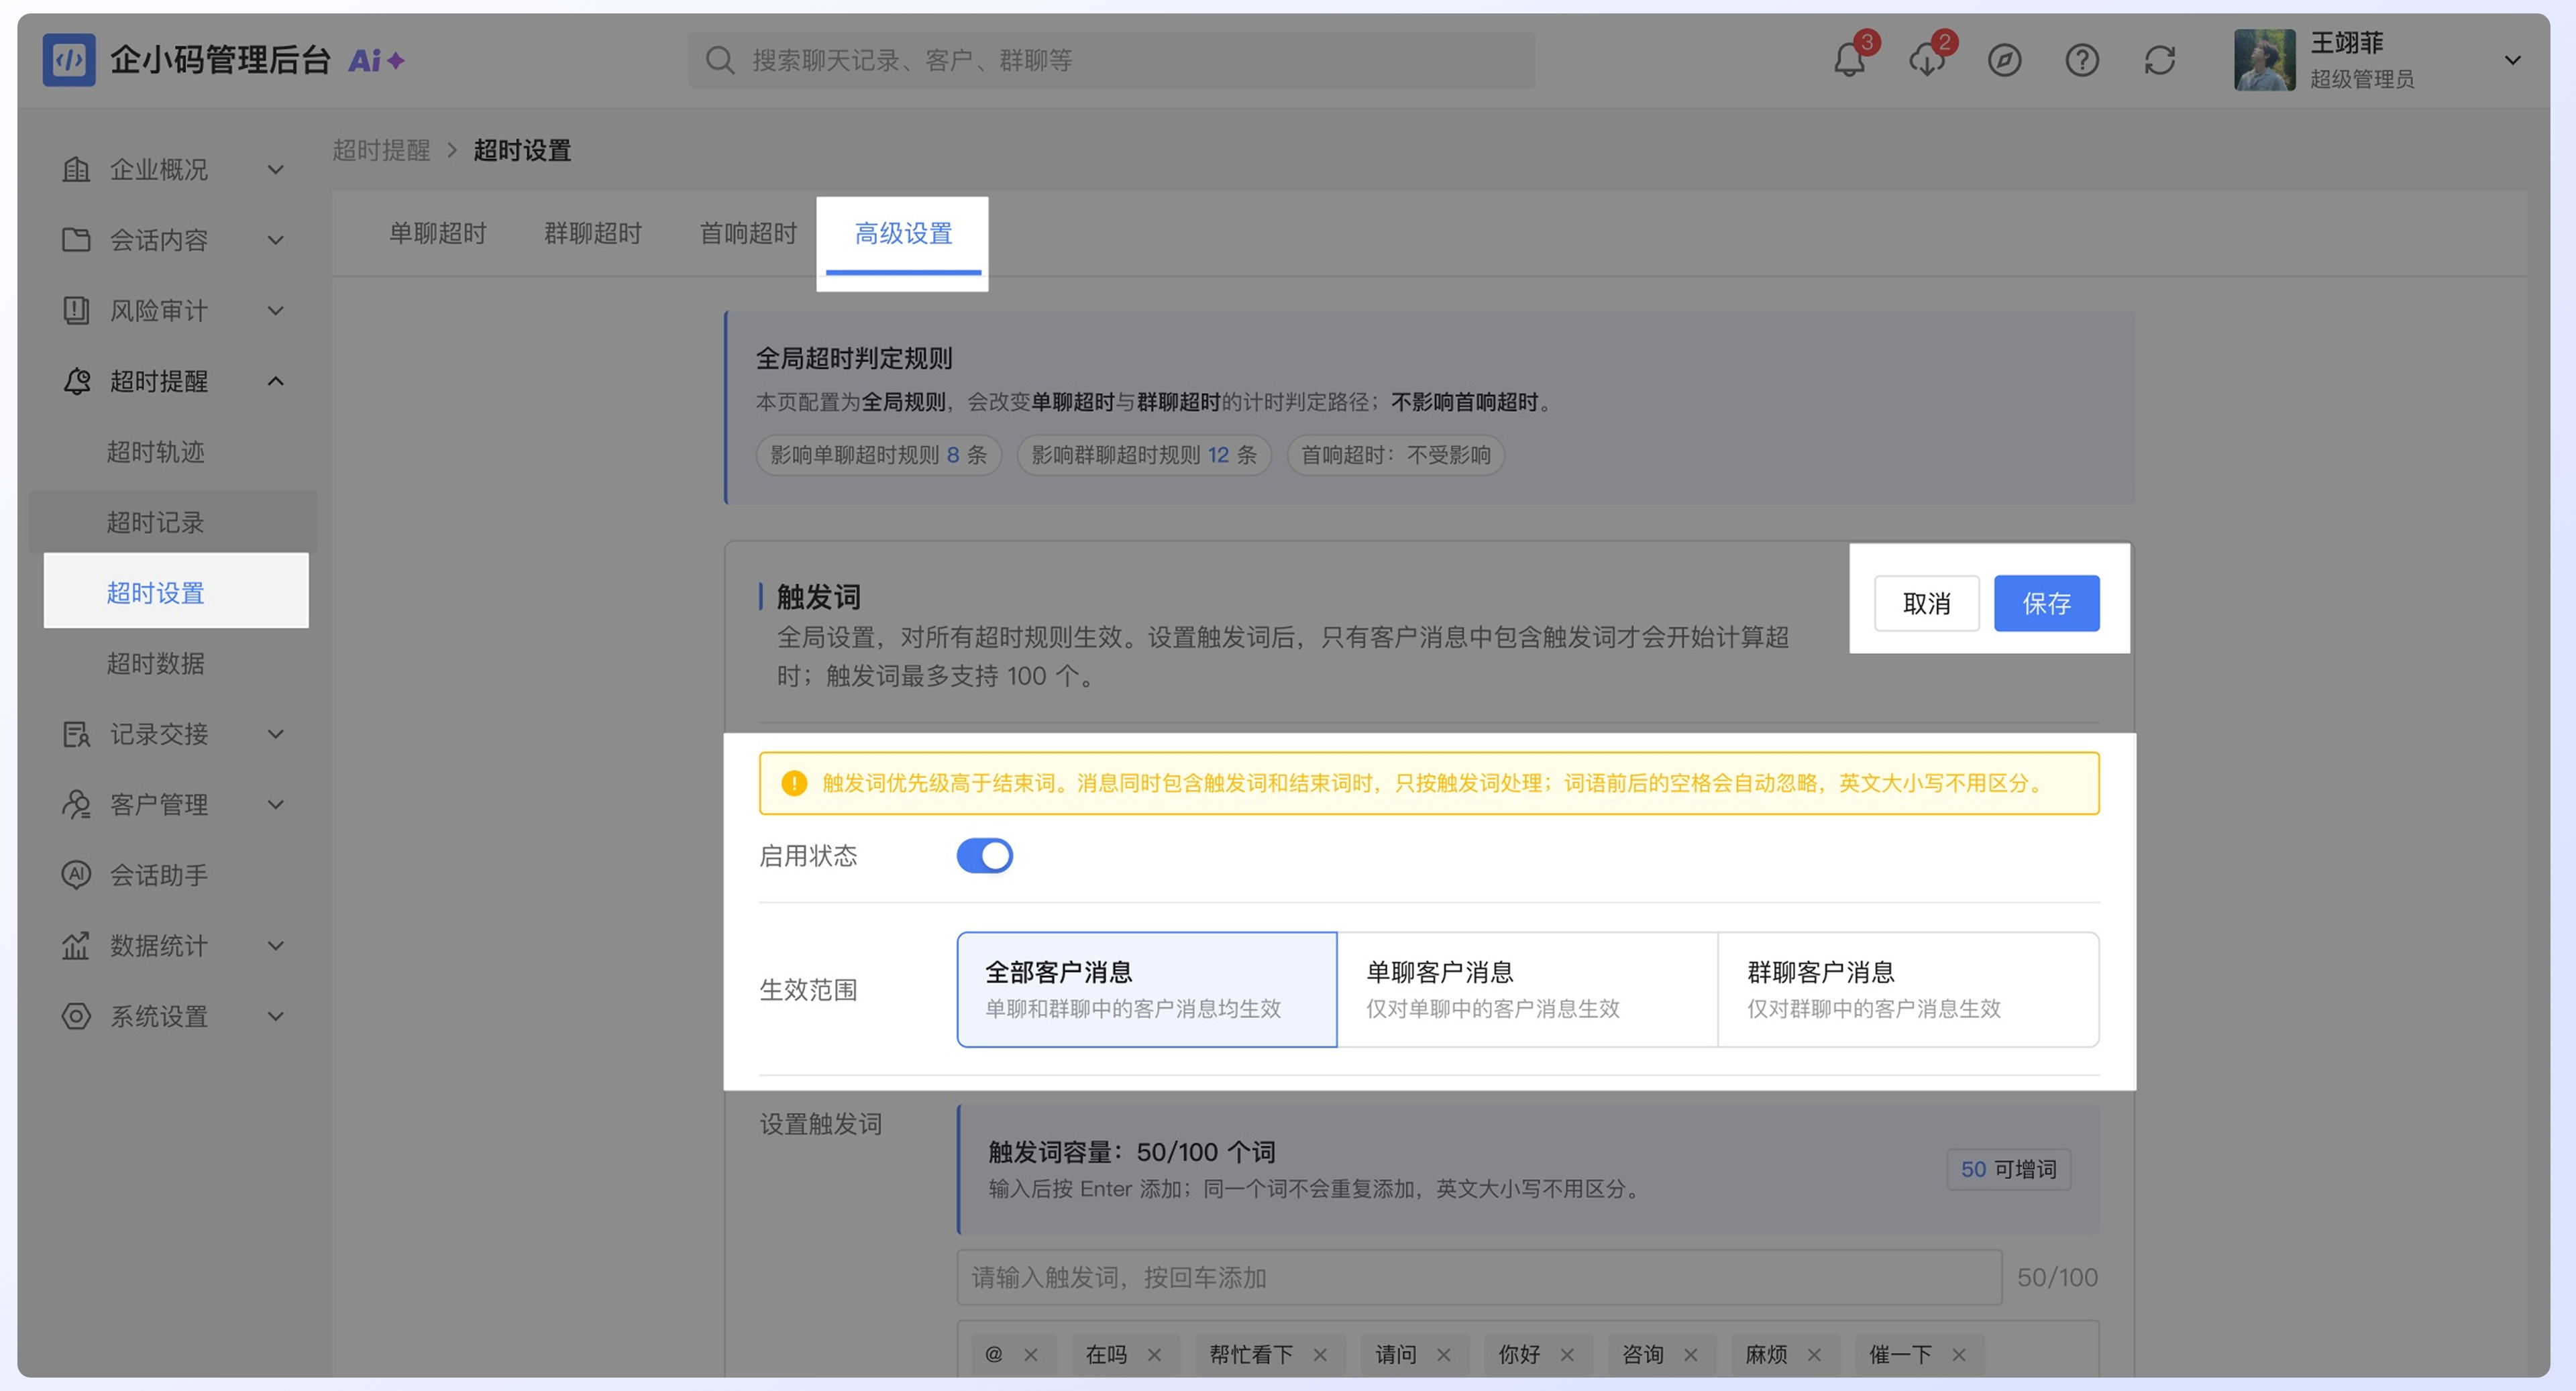Remove the 你好 trigger word tag
Screen dimensions: 2576x1391
point(1567,1355)
